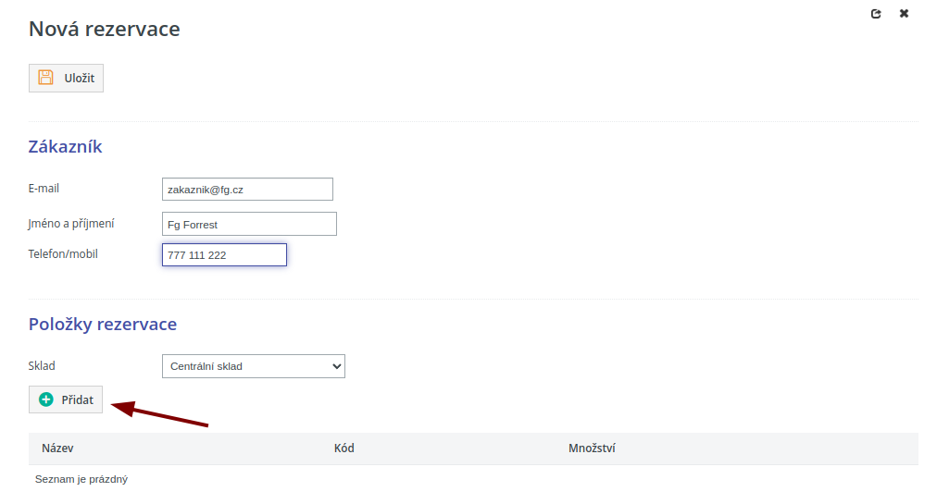The height and width of the screenshot is (504, 937).
Task: Click the Množství column header
Action: click(x=592, y=449)
